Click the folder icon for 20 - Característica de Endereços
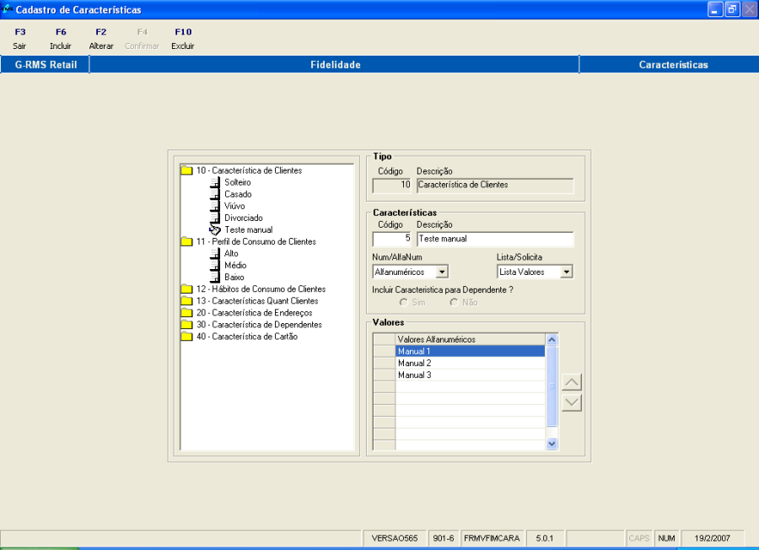Screen dimensions: 759x550 coord(187,313)
